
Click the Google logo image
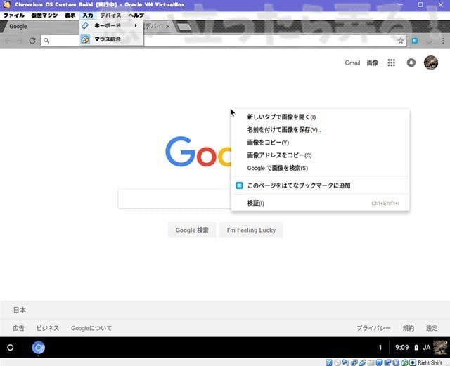click(198, 152)
